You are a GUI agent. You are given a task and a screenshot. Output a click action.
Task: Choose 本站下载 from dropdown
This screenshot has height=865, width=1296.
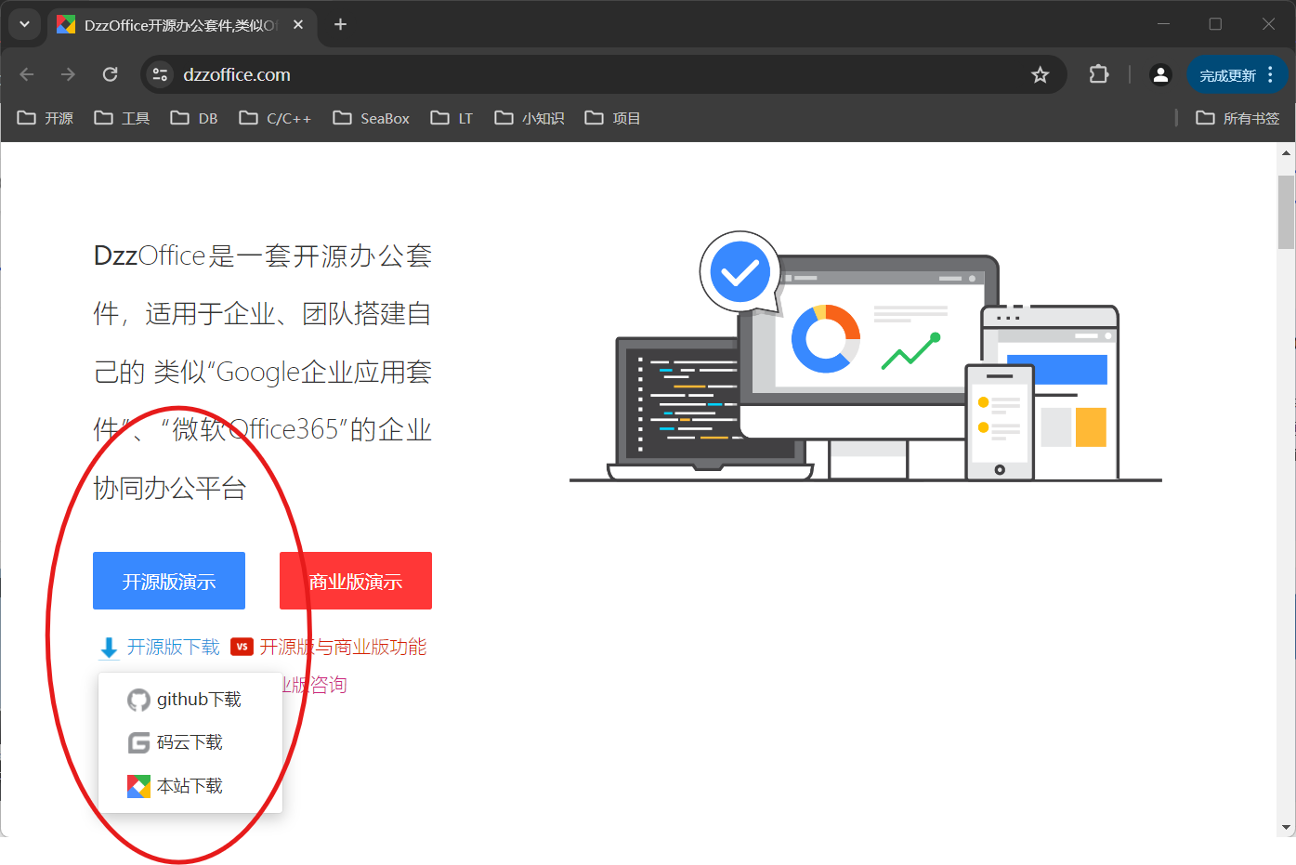(x=190, y=786)
